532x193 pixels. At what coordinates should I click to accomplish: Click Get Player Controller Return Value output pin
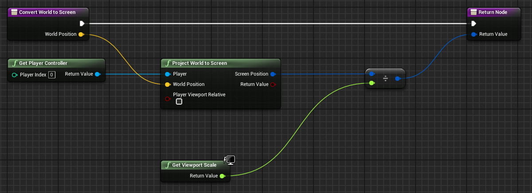click(98, 74)
